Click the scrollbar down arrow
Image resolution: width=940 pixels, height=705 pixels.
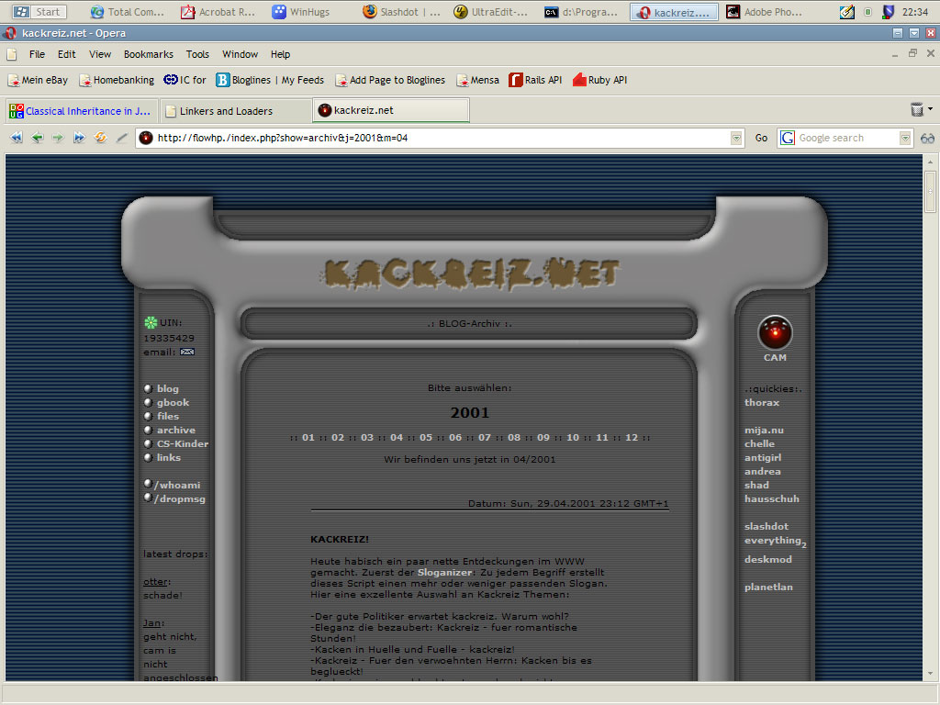[931, 674]
